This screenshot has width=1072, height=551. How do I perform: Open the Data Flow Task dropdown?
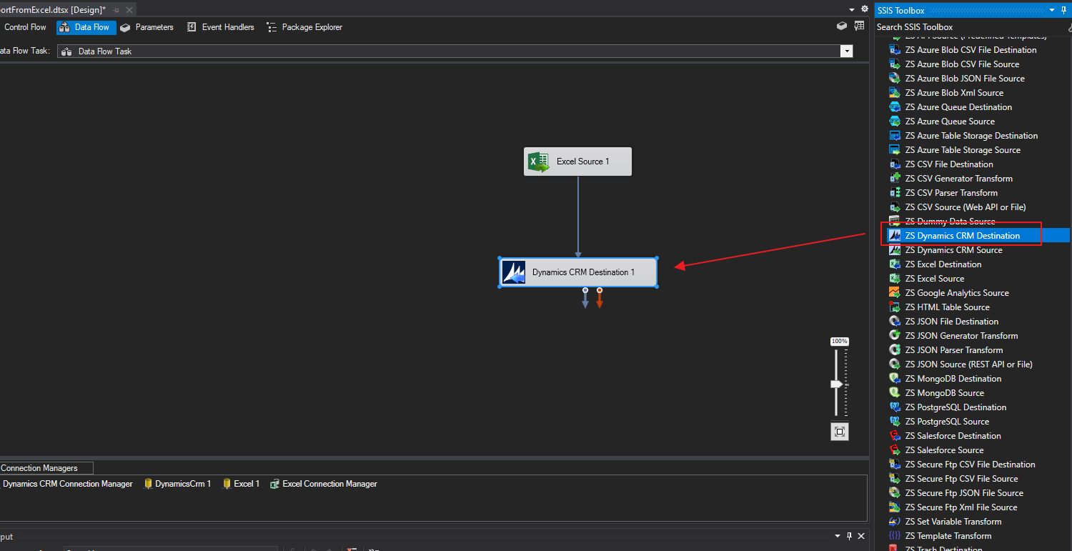847,51
